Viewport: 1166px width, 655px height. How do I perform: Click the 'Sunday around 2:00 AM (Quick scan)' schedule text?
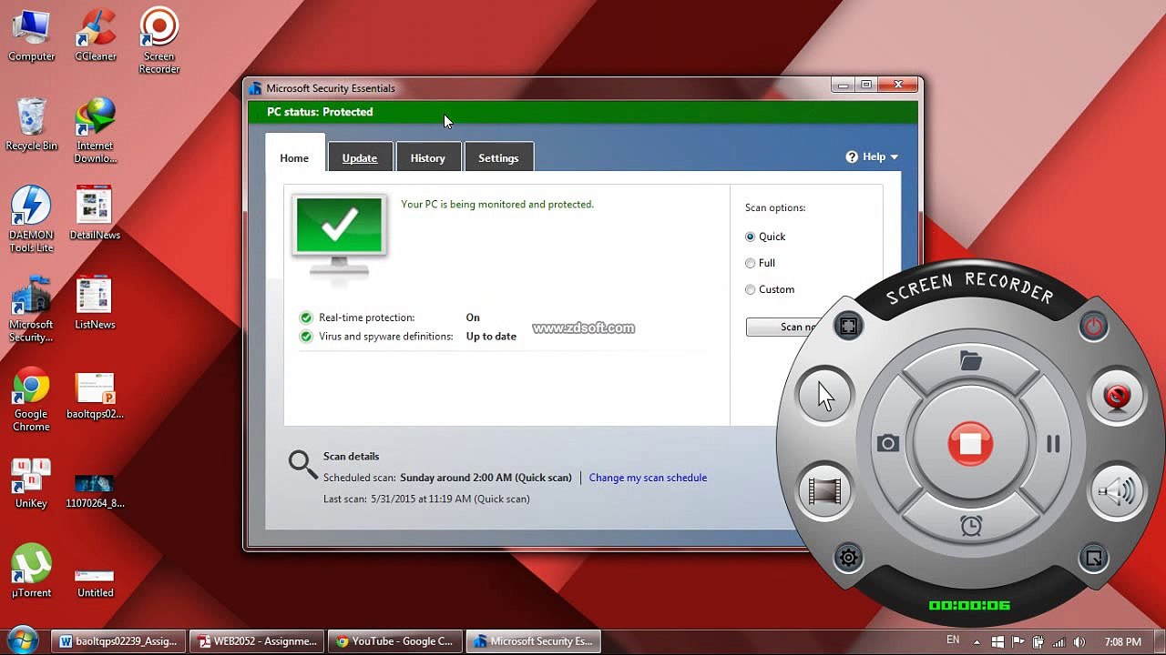486,478
